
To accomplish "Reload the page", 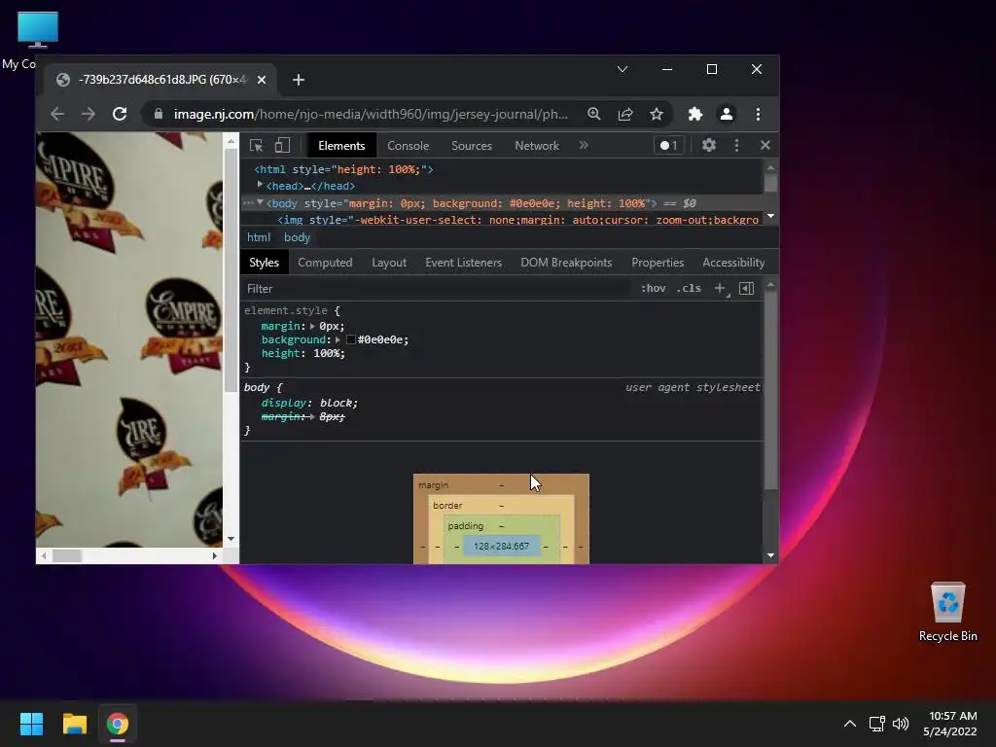I will click(120, 115).
